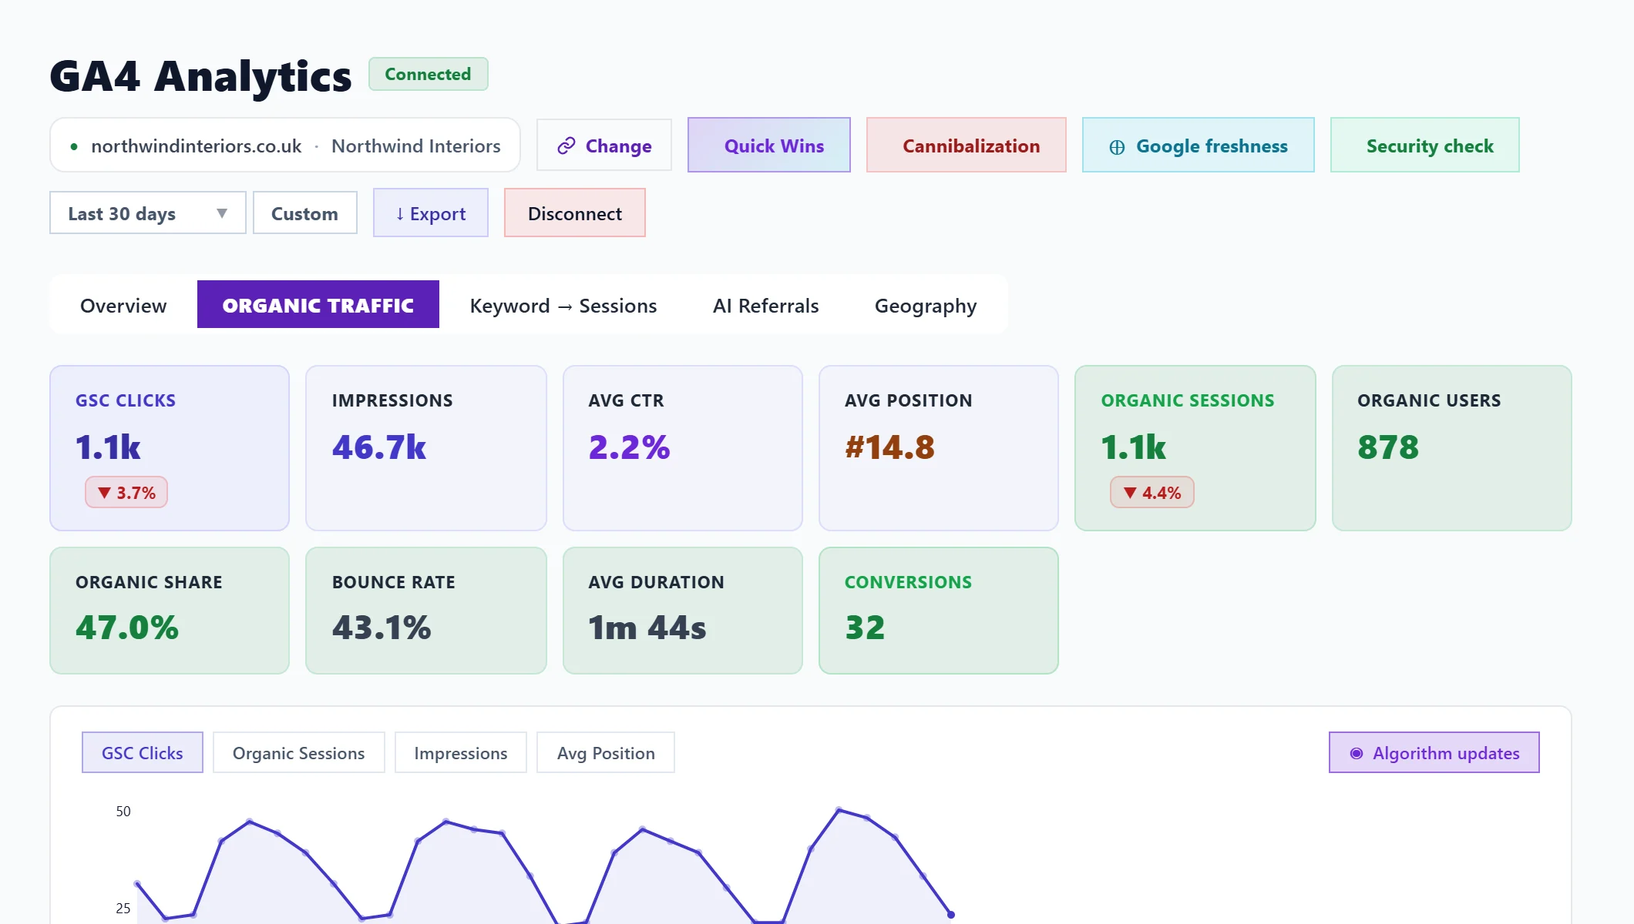Click the 4.4% decrease badge
The height and width of the screenshot is (924, 1634).
pyautogui.click(x=1152, y=492)
